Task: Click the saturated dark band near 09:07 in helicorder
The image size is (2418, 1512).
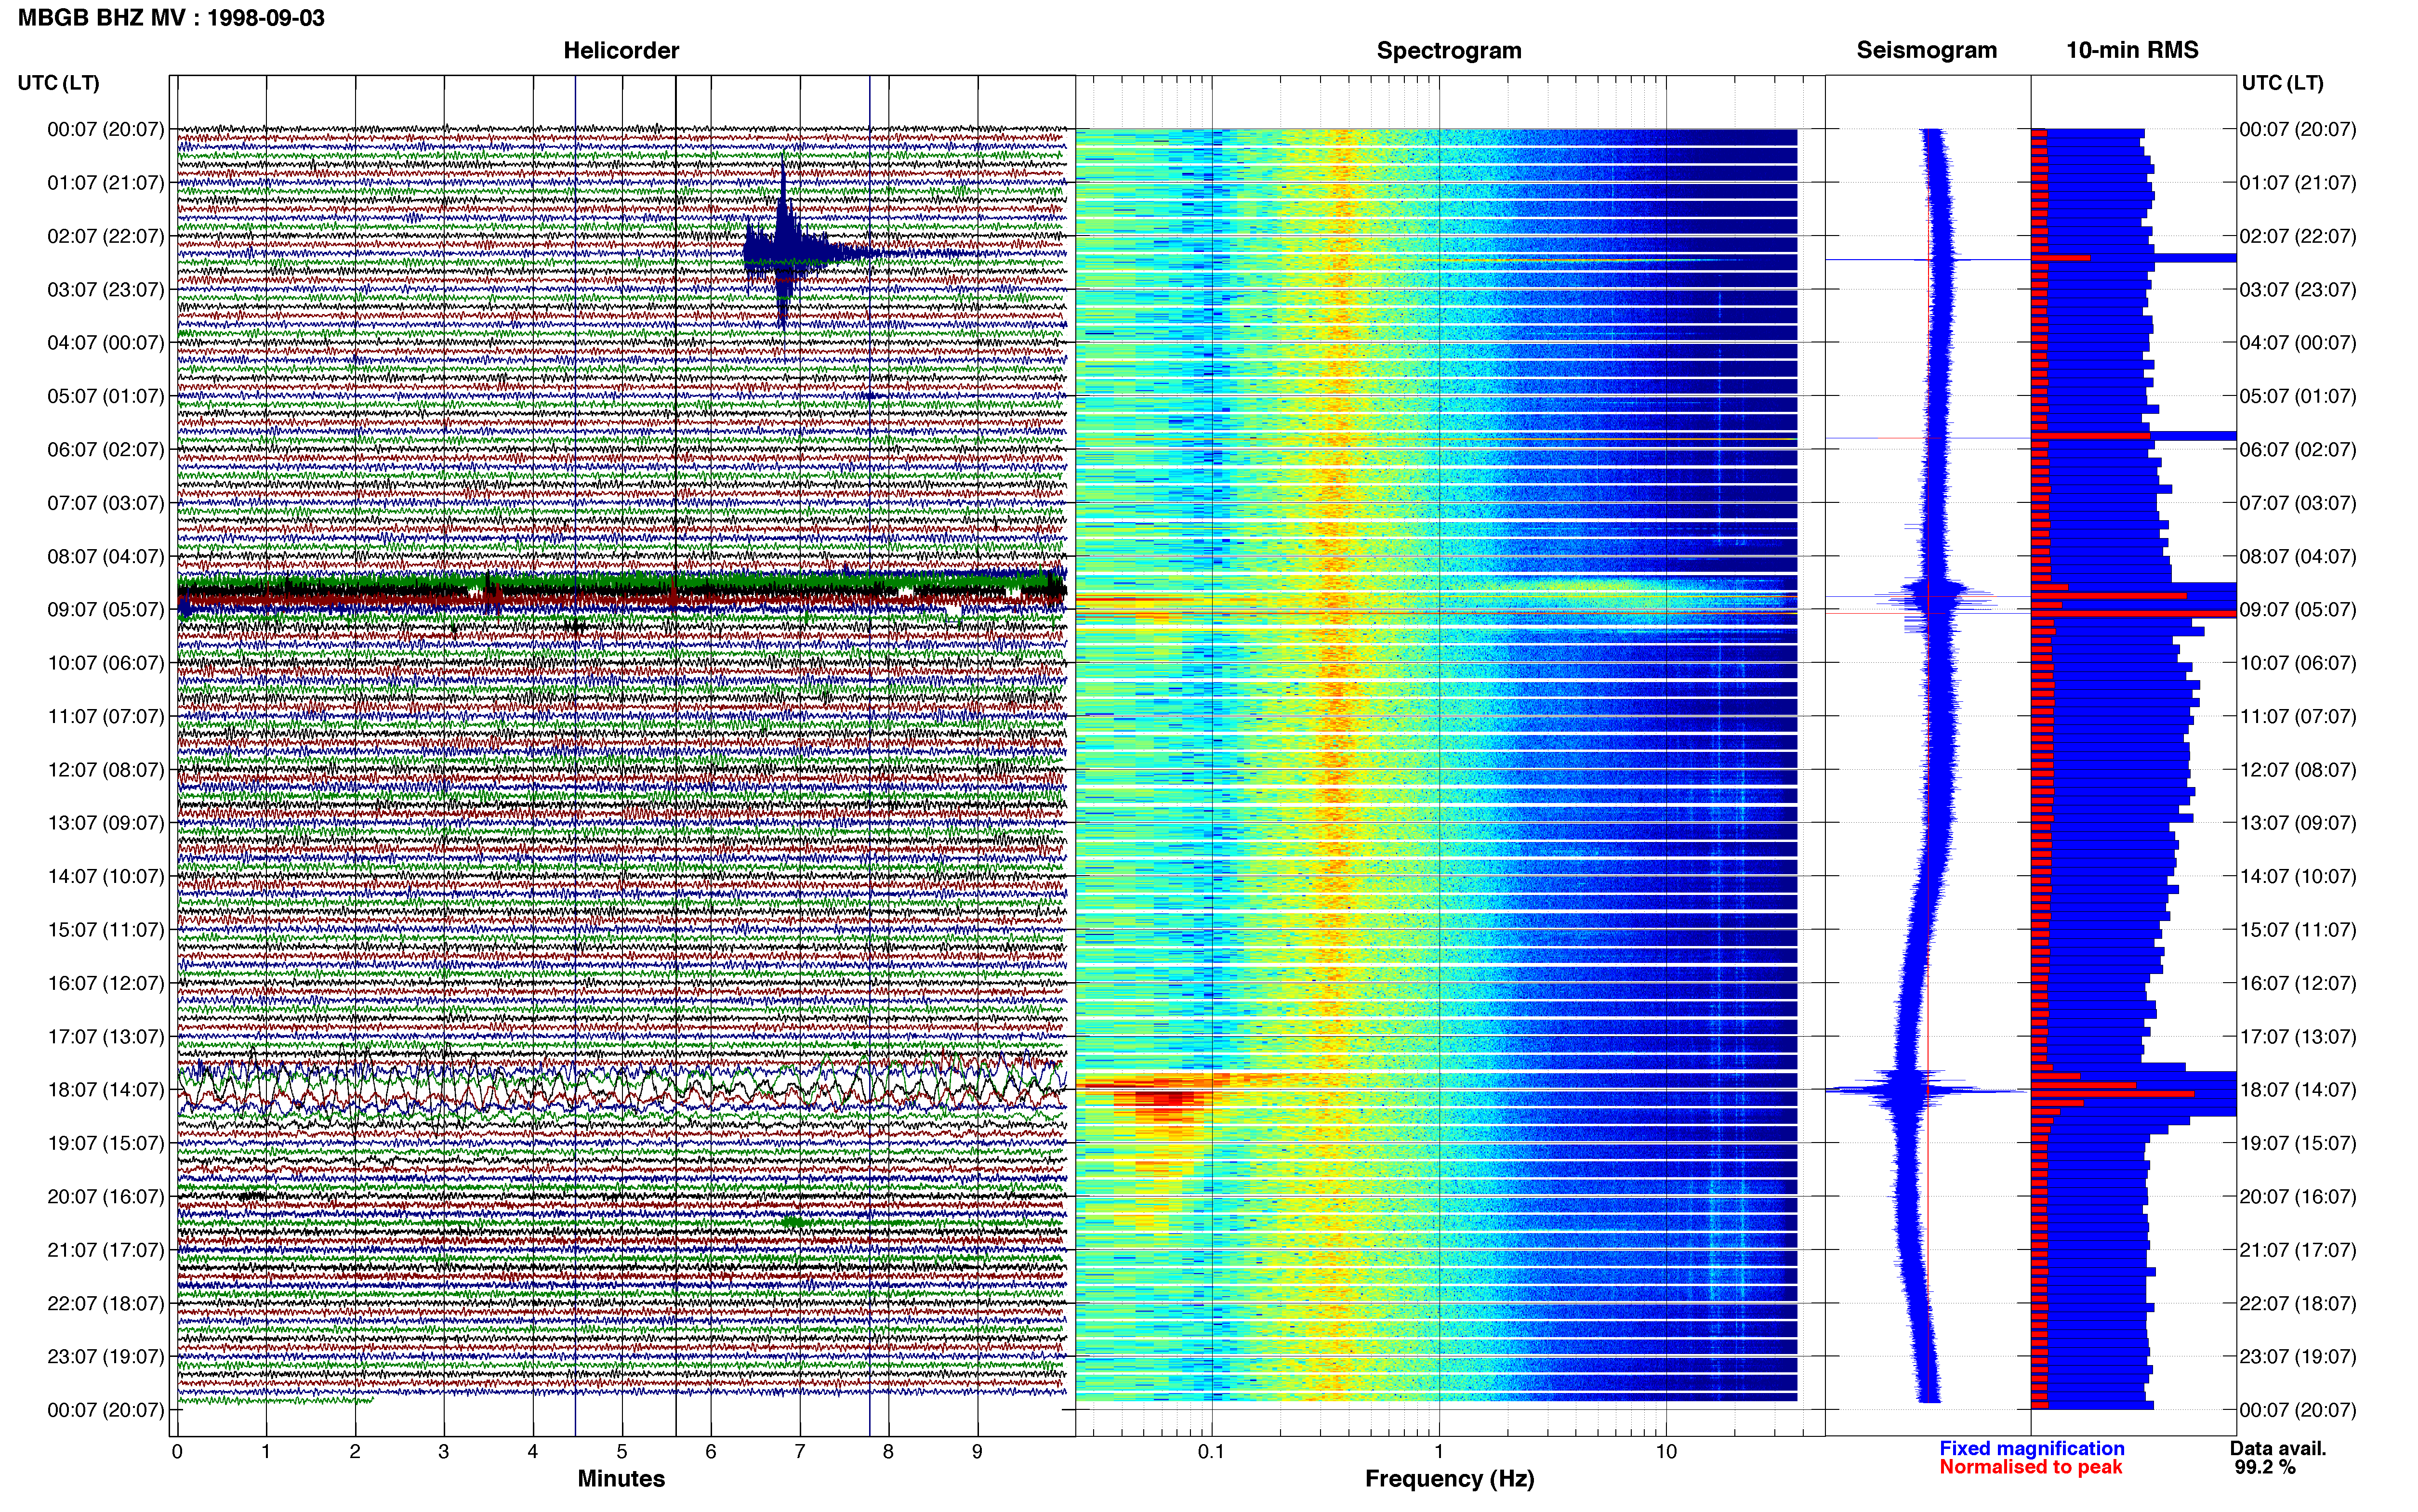Action: tap(621, 592)
